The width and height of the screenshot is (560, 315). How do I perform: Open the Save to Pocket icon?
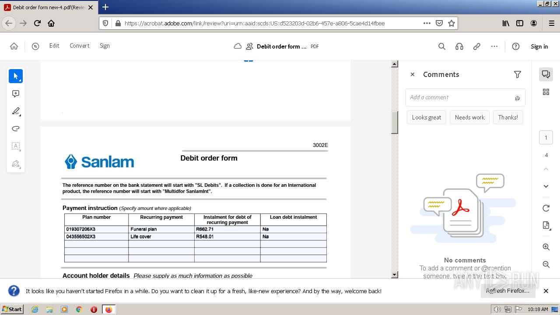click(x=439, y=23)
